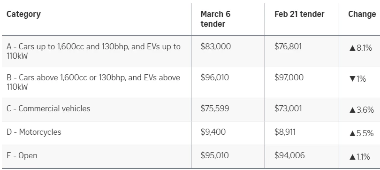Click the up arrow beside 5.5%
Viewport: 380px width, 170px height.
click(x=352, y=133)
